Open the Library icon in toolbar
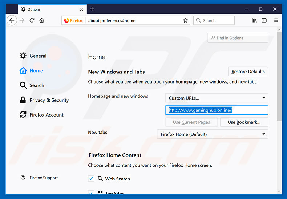 (x=254, y=20)
